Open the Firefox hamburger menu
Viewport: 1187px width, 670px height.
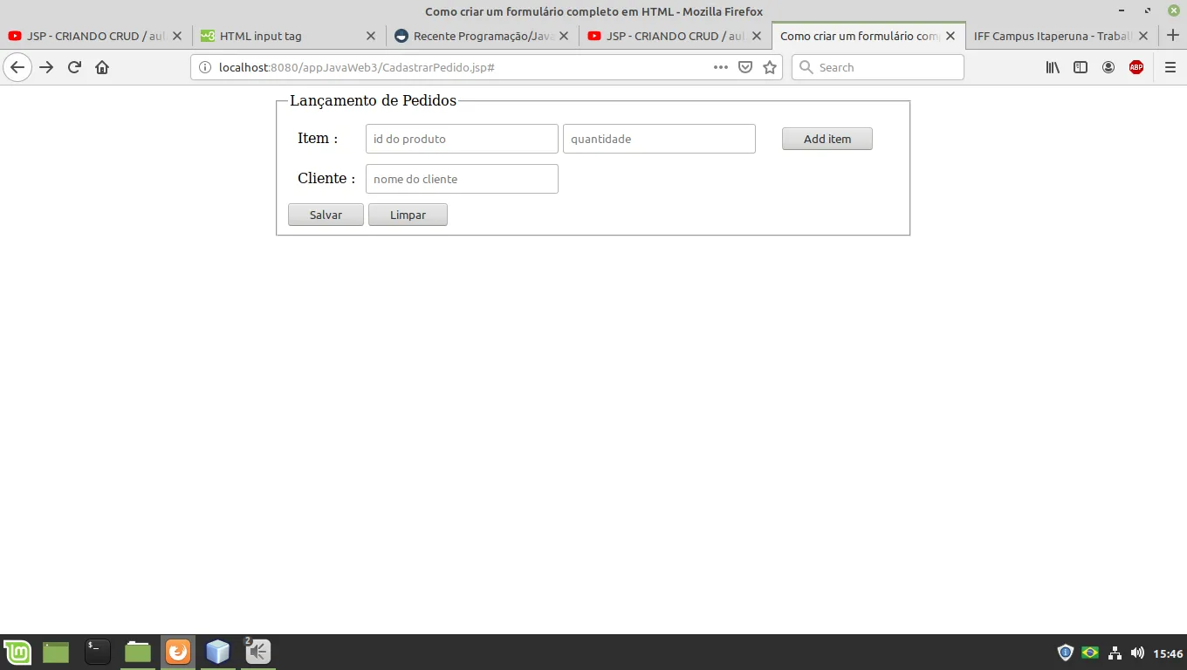pos(1170,67)
